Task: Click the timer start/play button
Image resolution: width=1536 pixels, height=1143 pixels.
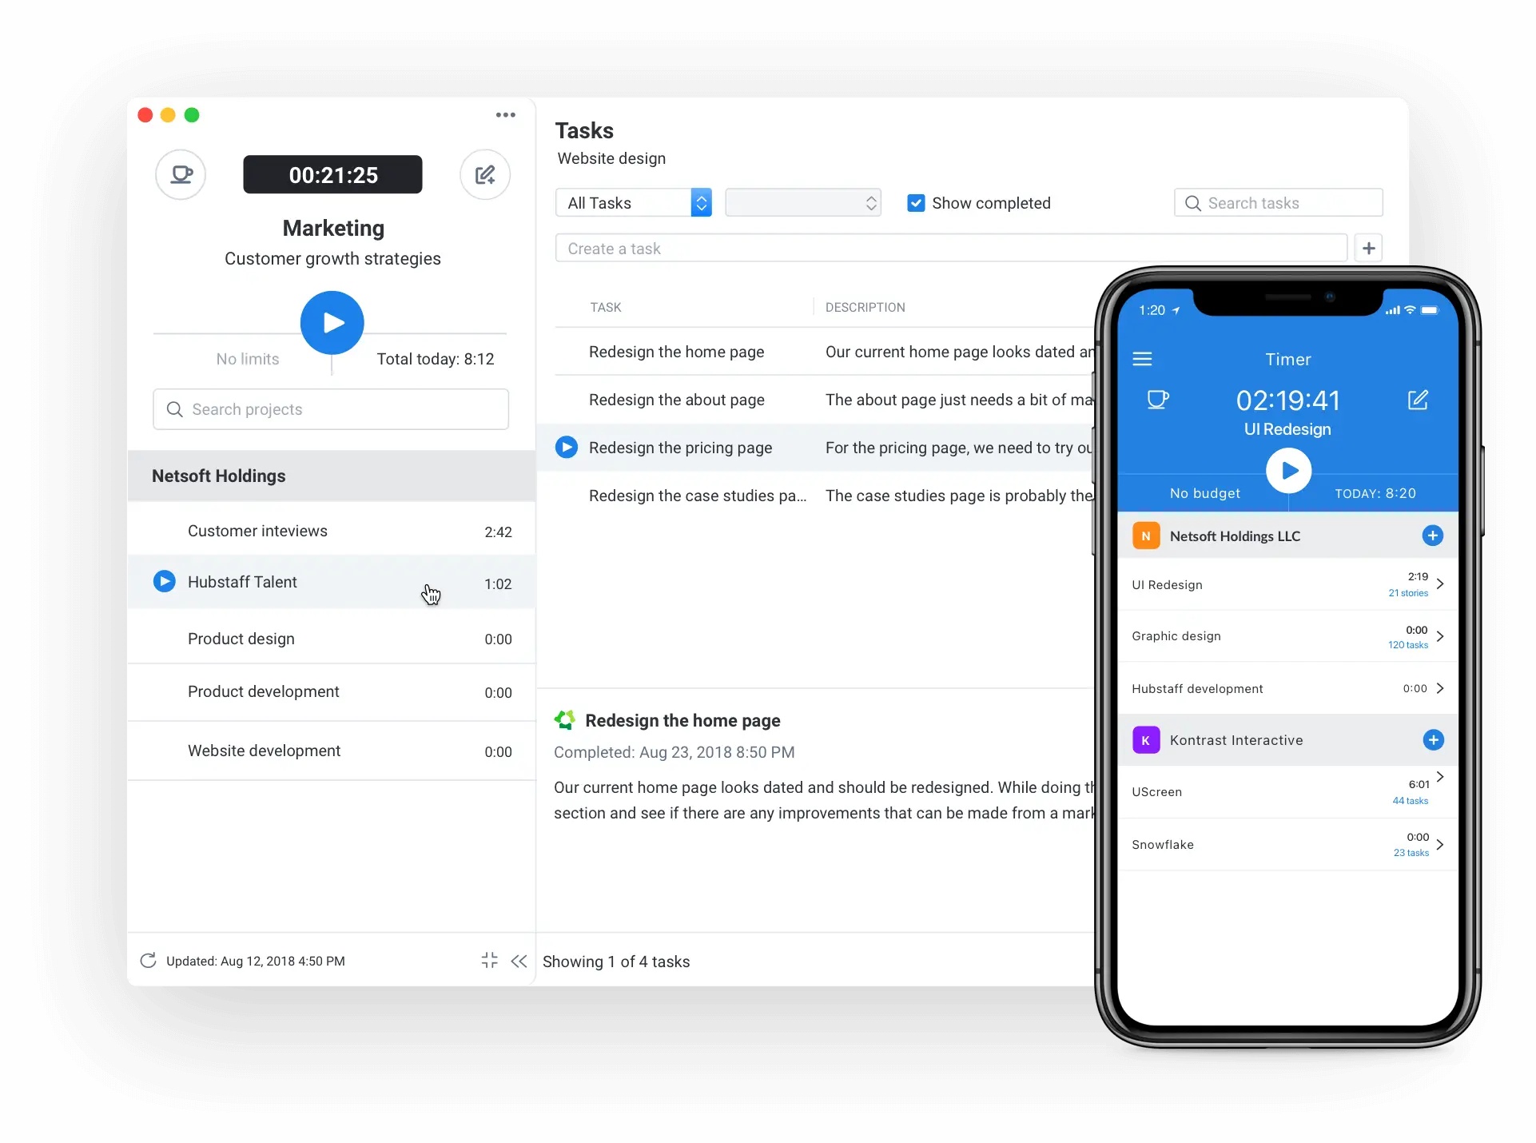Action: (x=333, y=321)
